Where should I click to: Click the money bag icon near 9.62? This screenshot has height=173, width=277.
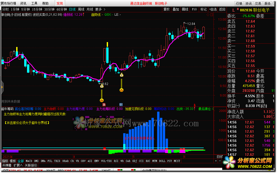coord(102,86)
